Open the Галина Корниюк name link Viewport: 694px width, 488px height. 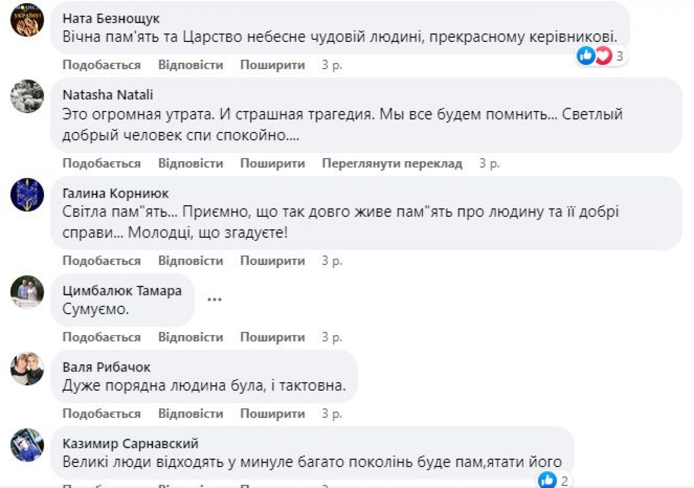115,193
